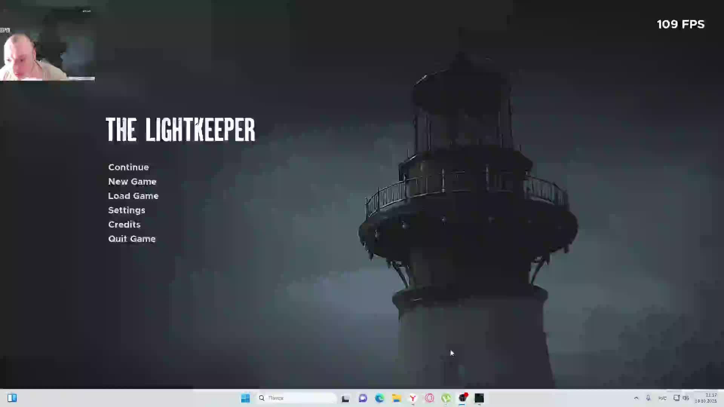The width and height of the screenshot is (724, 407).
Task: Open the Windows Start menu
Action: pos(245,398)
